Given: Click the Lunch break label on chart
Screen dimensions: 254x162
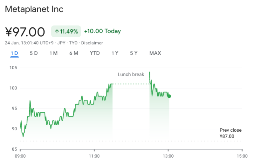Looking at the screenshot, I should 131,74.
